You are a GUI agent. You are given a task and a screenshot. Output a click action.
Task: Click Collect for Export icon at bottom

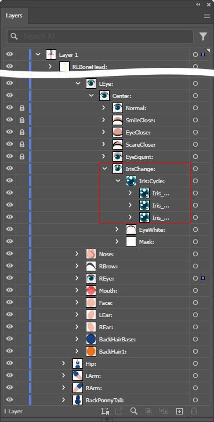(105, 411)
